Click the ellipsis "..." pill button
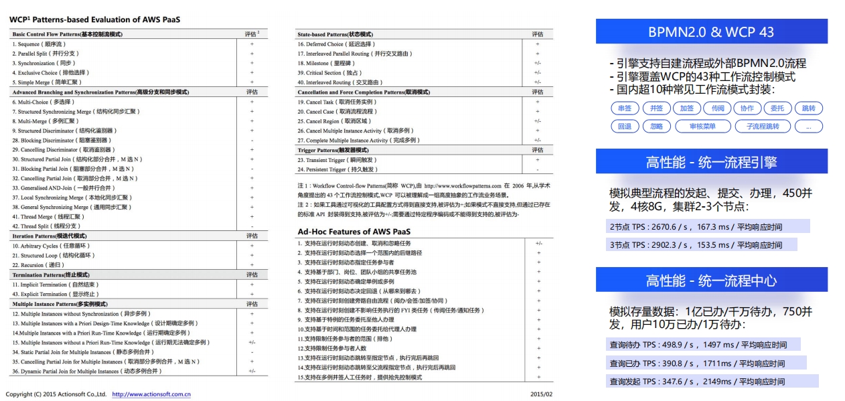 click(x=808, y=126)
